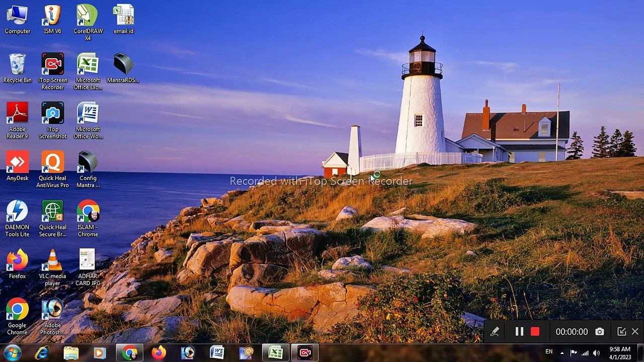Viewport: 644px width, 362px height.
Task: Open Action Center flag icon in tray
Action: [573, 353]
